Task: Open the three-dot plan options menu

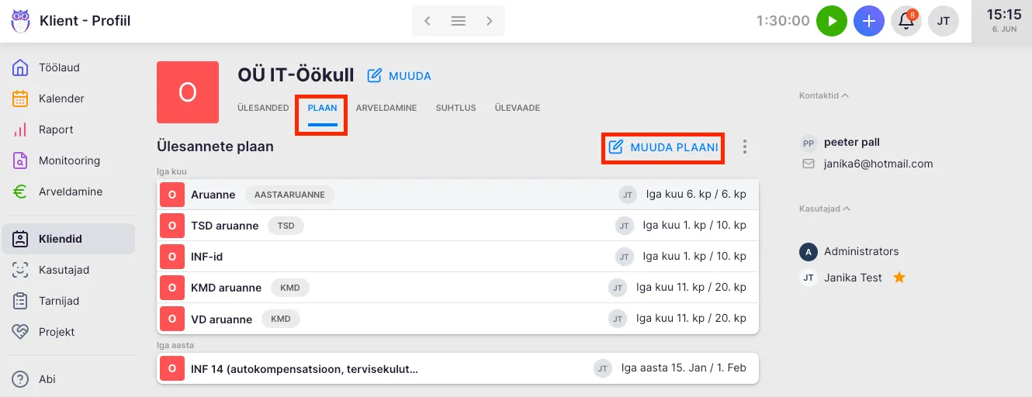Action: 745,147
